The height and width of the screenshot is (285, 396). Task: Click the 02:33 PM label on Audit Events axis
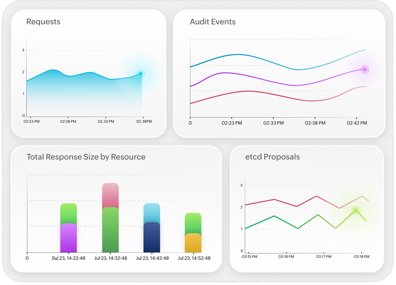[x=273, y=123]
